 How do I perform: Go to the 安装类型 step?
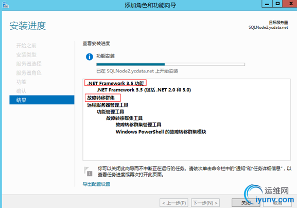pyautogui.click(x=26, y=55)
